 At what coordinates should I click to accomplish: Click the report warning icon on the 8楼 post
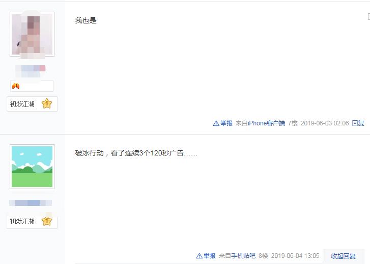point(199,256)
